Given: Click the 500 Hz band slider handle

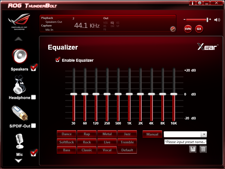Looking at the screenshot, I should tap(118, 94).
